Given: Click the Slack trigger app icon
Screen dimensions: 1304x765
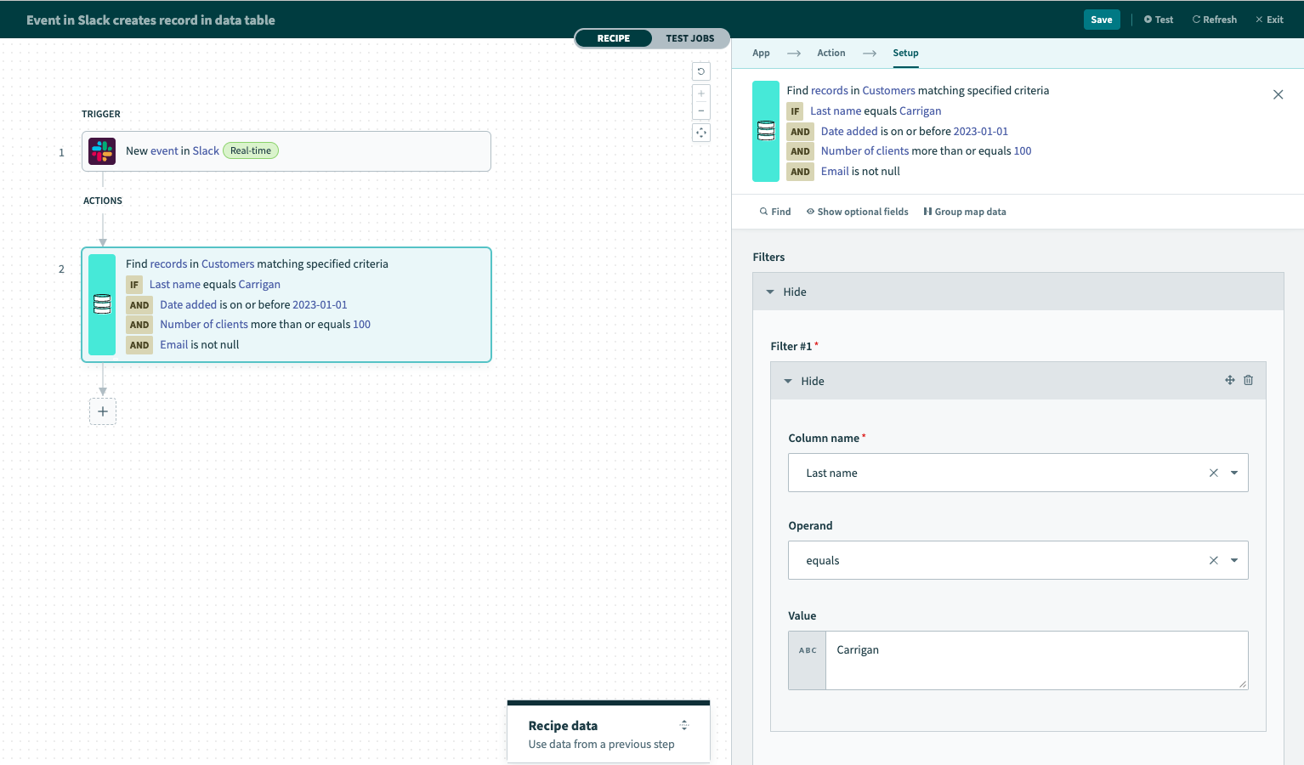Looking at the screenshot, I should coord(102,151).
